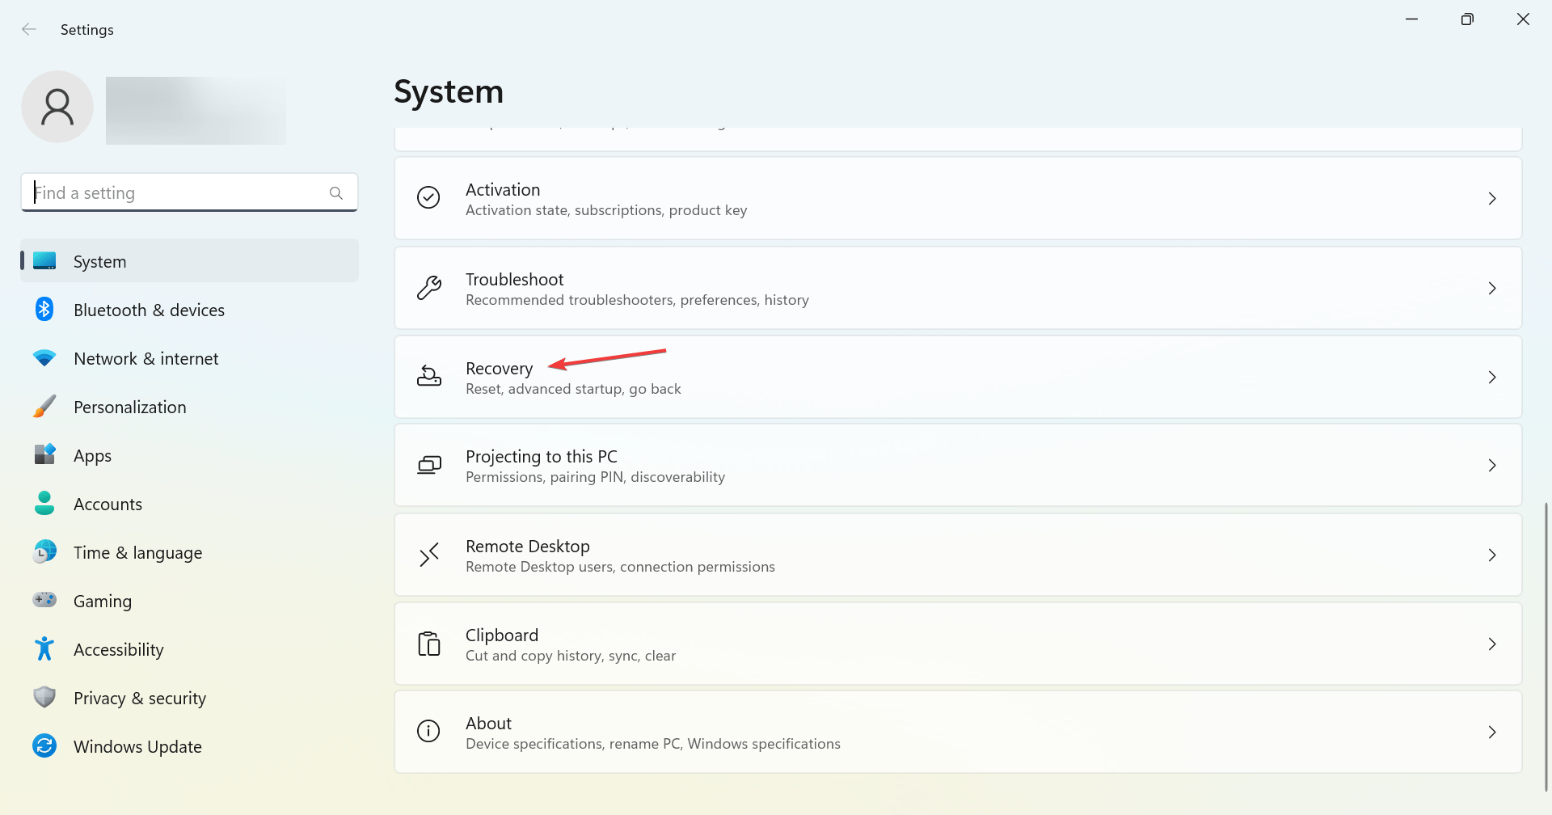This screenshot has height=815, width=1552.
Task: Click the Personalization paintbrush icon
Action: [x=44, y=407]
